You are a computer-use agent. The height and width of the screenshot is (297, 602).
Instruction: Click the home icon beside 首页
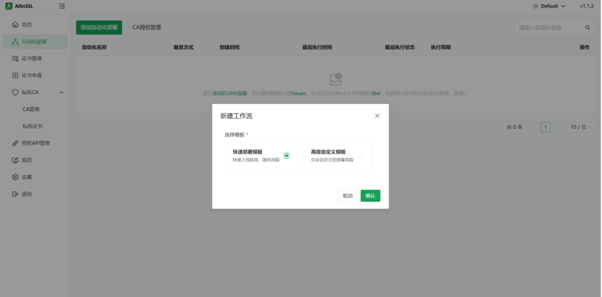[x=15, y=25]
